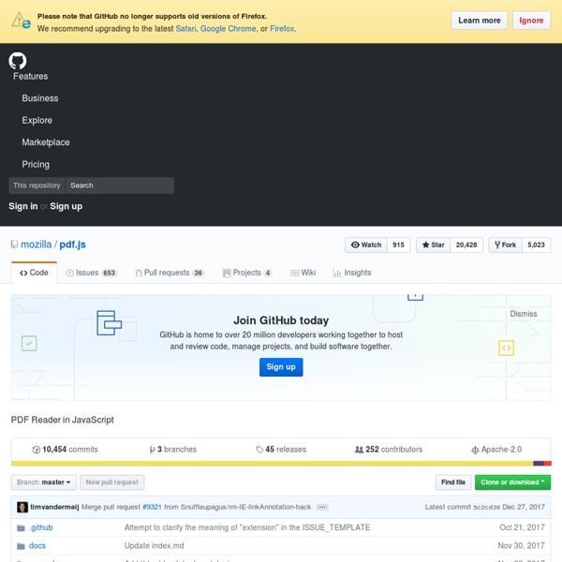Click the docs folder icon

(x=21, y=546)
